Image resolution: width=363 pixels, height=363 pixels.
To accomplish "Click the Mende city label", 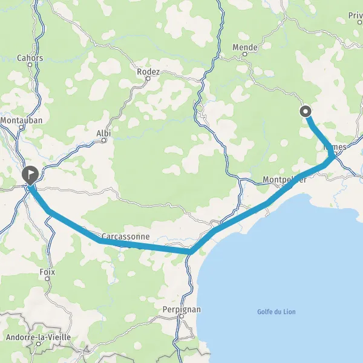I will 245,47.
